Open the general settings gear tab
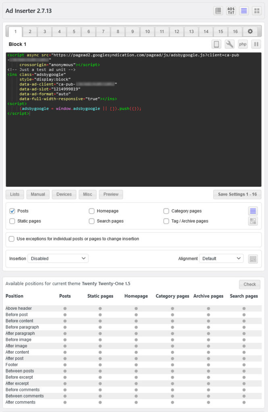 pyautogui.click(x=250, y=31)
